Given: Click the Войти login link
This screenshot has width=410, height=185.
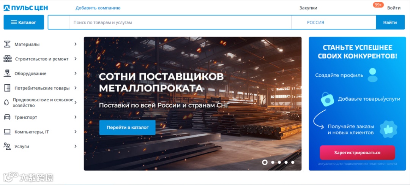Looking at the screenshot, I should pyautogui.click(x=394, y=8).
